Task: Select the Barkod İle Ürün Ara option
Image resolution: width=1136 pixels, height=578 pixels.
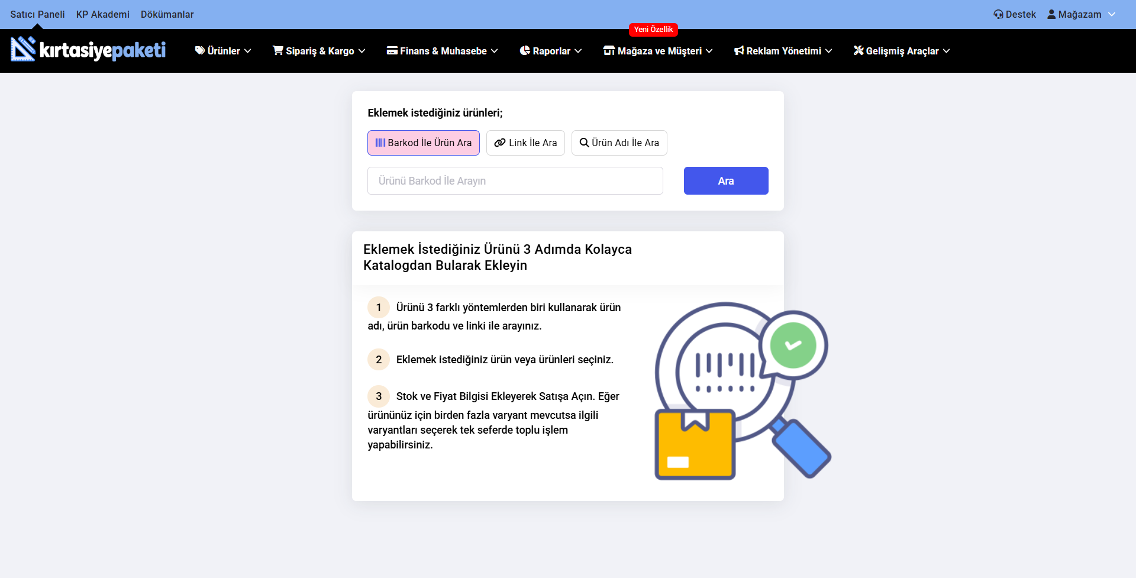Action: click(x=423, y=143)
